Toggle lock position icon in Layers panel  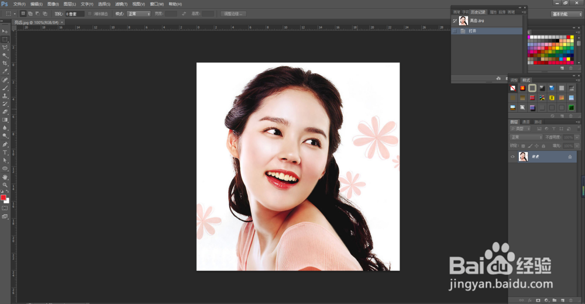tap(536, 146)
